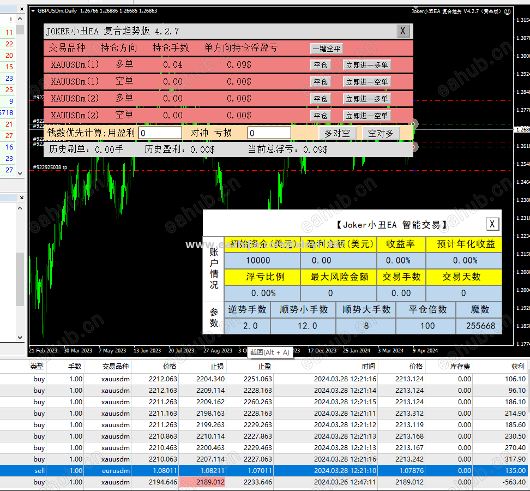Click 立即进一多单 for XAUUSDm(1)

click(367, 65)
